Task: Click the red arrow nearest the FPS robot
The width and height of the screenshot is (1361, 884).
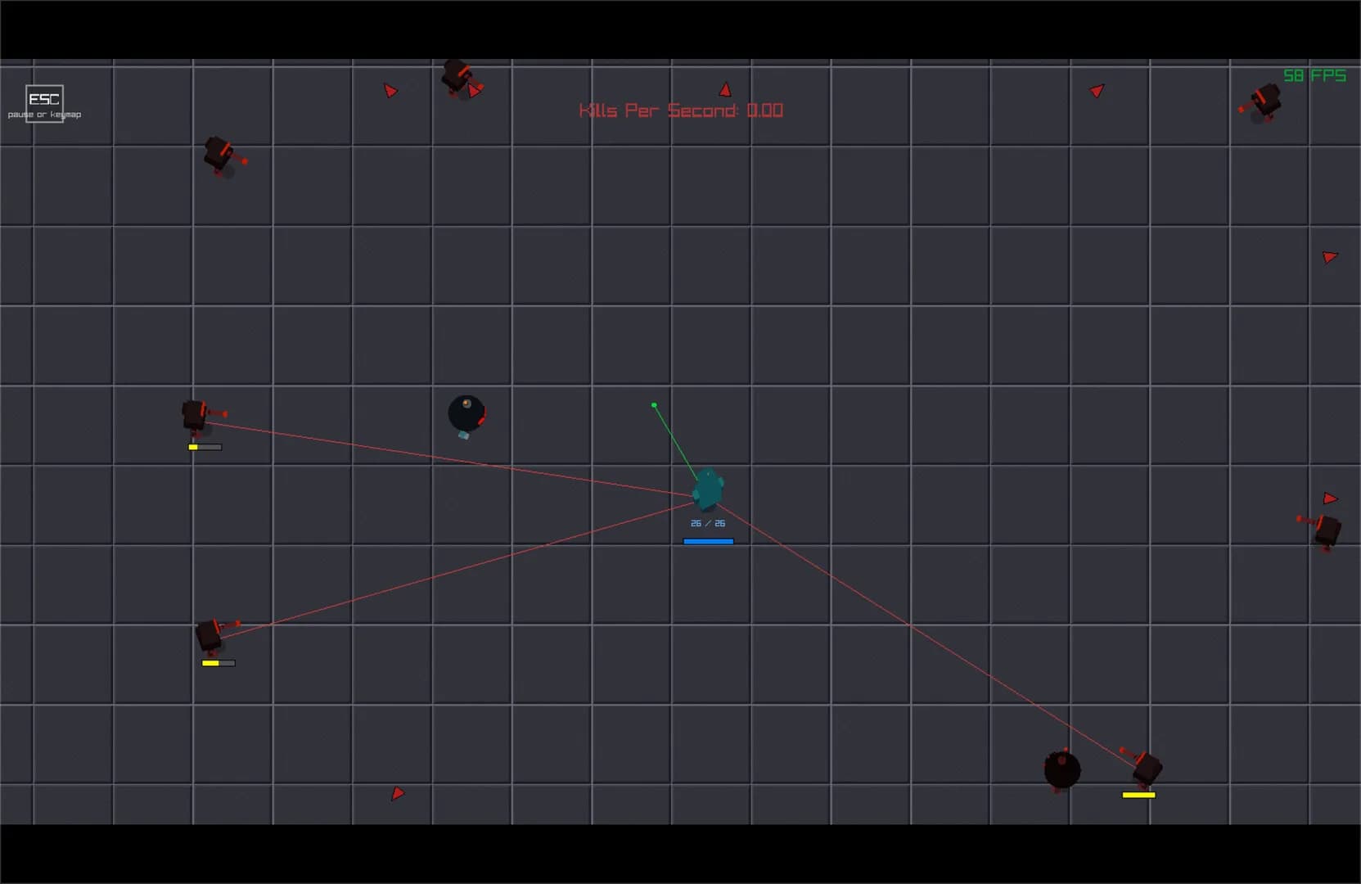Action: click(1097, 90)
